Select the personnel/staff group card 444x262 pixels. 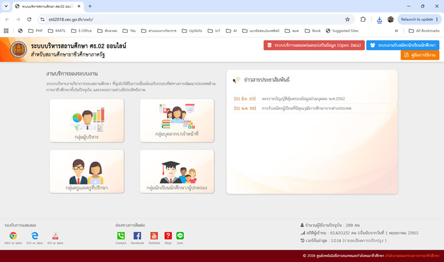(x=177, y=121)
